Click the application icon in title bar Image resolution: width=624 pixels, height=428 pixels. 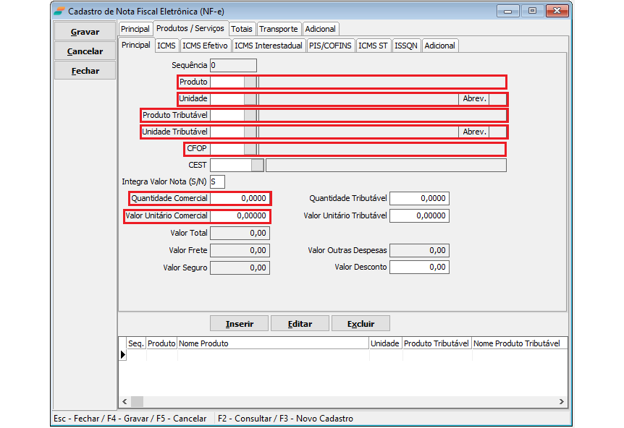coord(59,11)
